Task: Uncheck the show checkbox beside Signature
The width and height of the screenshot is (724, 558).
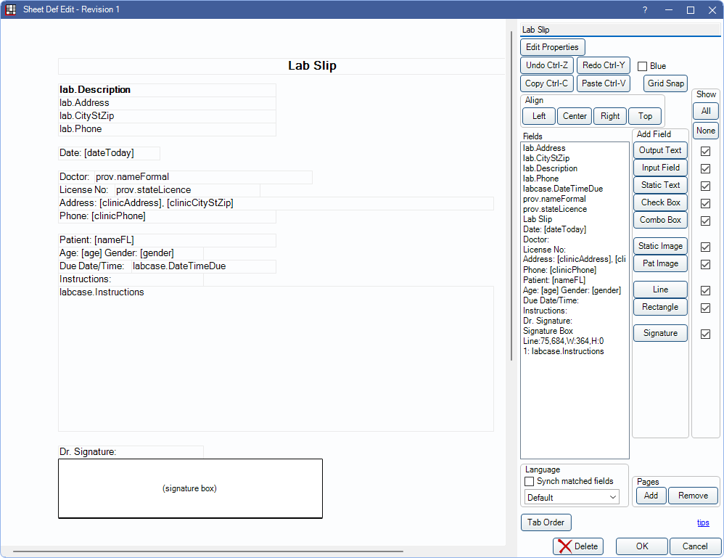Action: coord(705,334)
